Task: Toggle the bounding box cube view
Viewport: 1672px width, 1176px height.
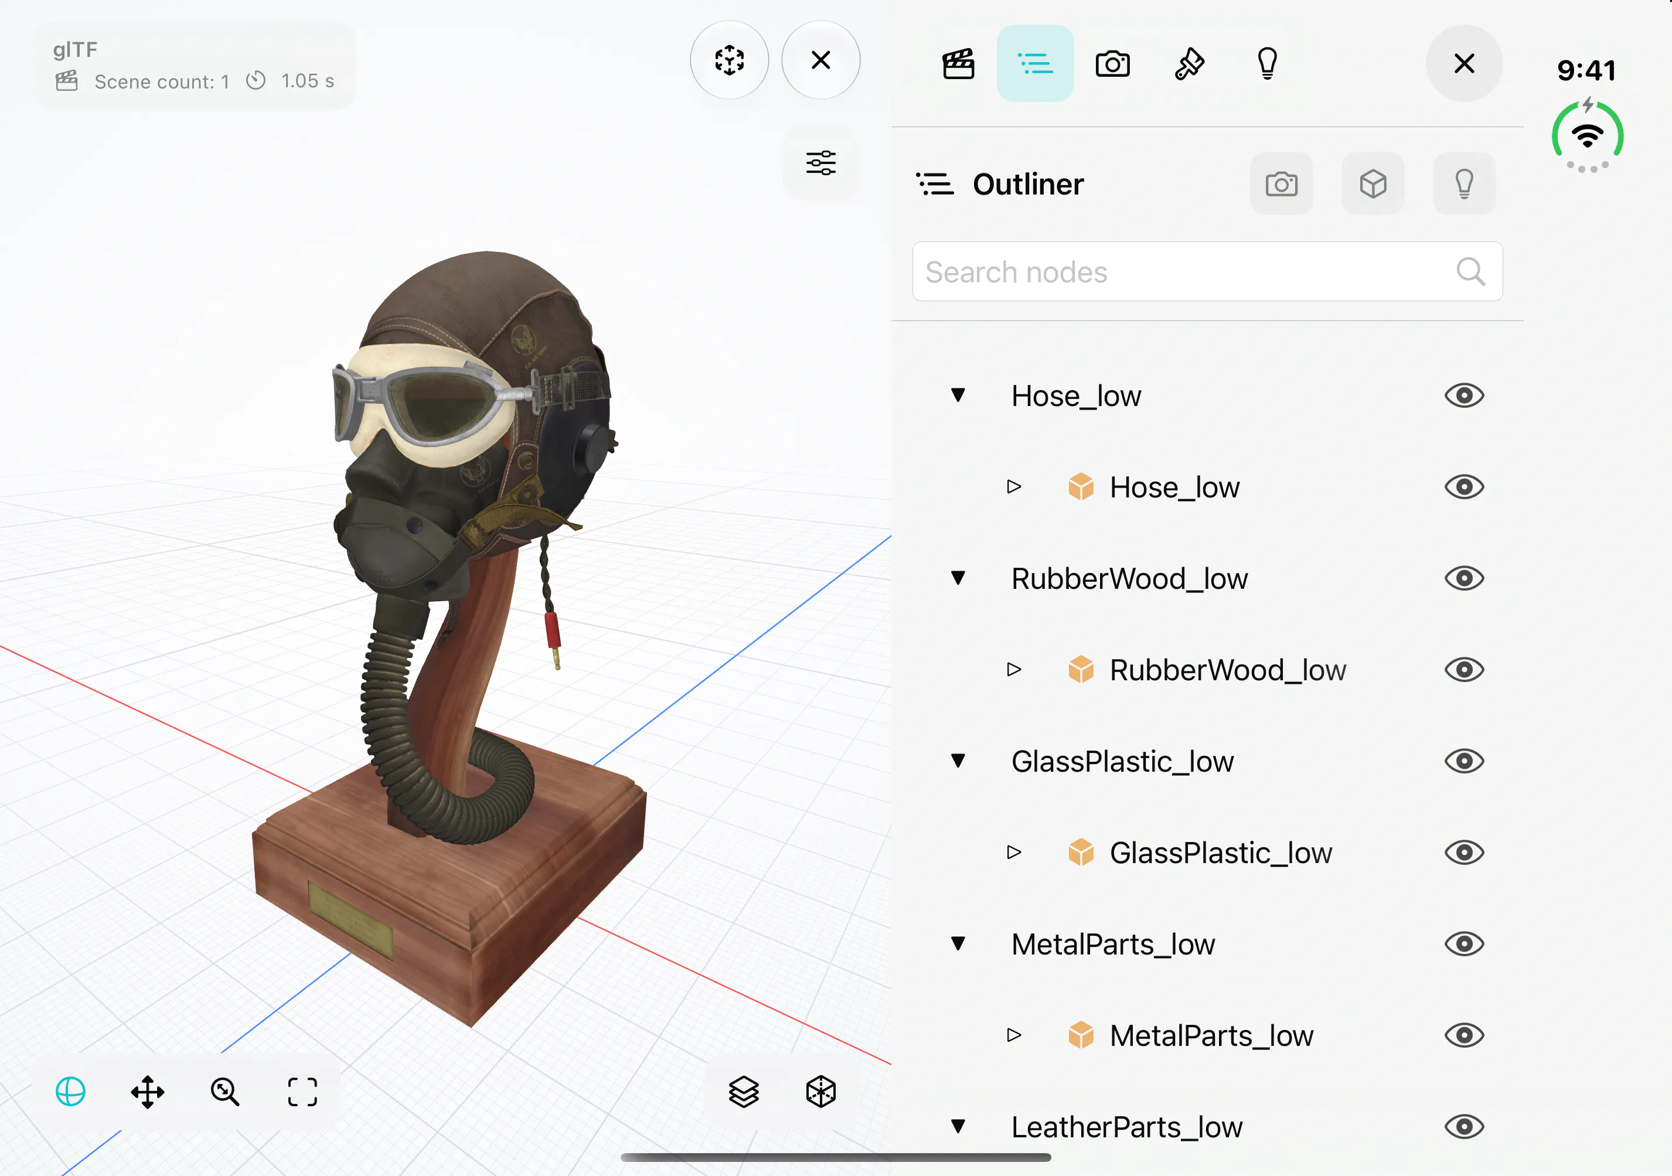Action: [x=820, y=1092]
